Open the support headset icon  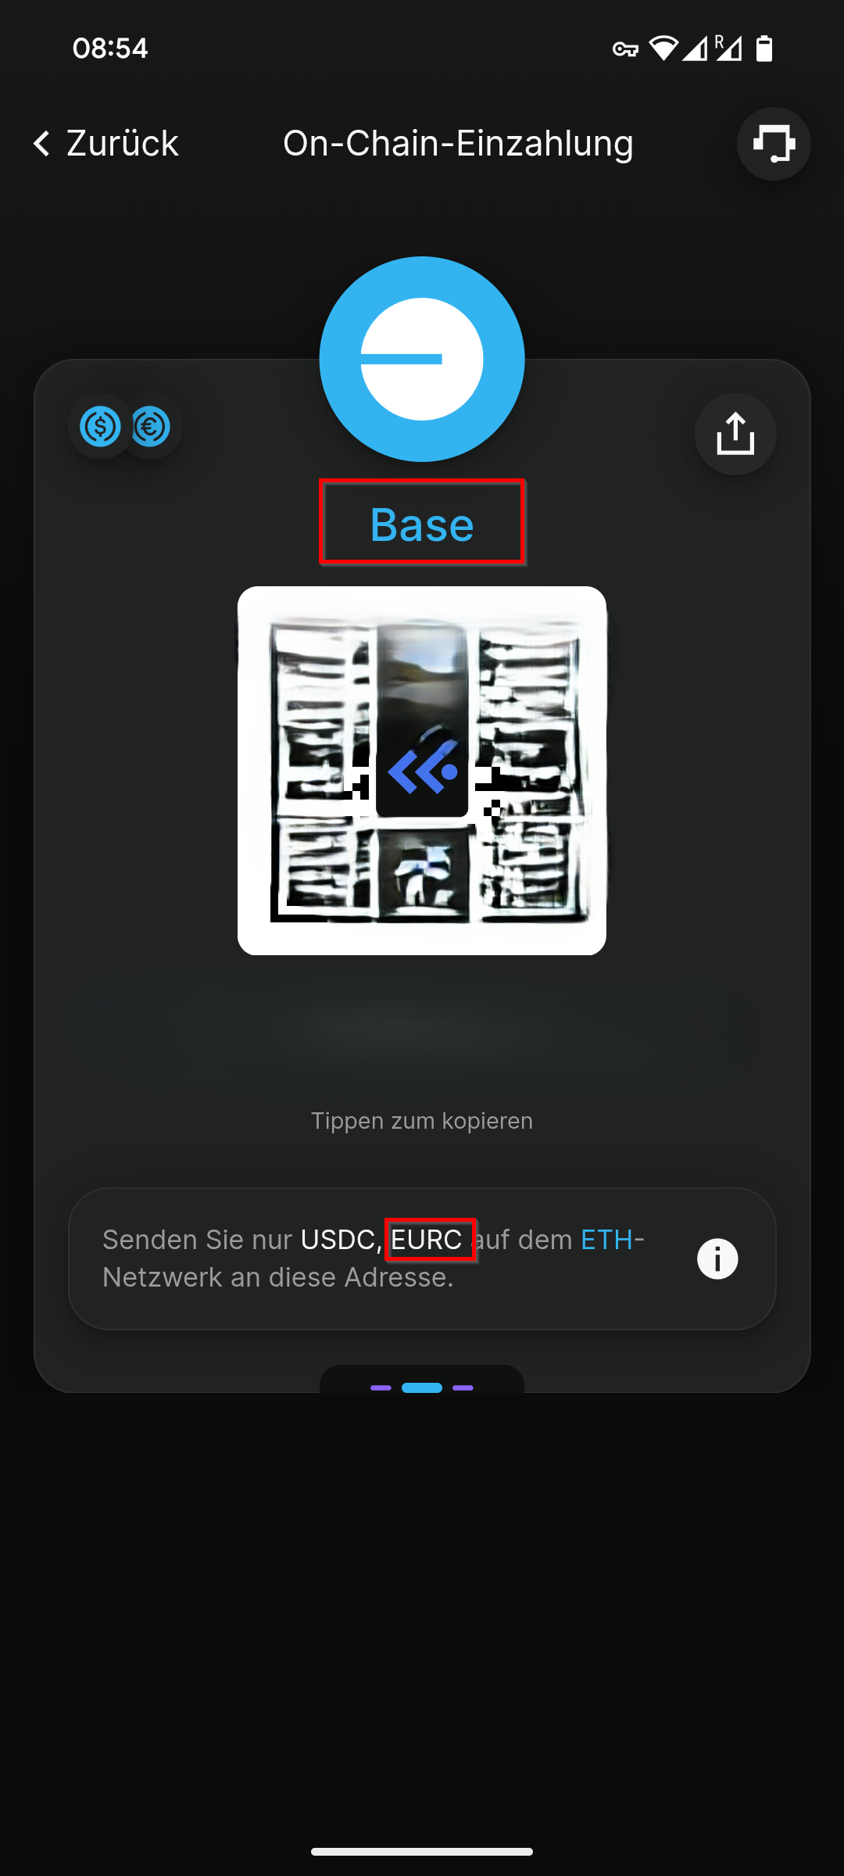[774, 144]
